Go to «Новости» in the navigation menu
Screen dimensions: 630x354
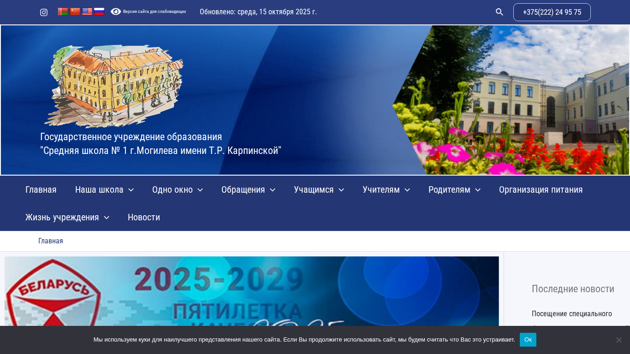[144, 217]
